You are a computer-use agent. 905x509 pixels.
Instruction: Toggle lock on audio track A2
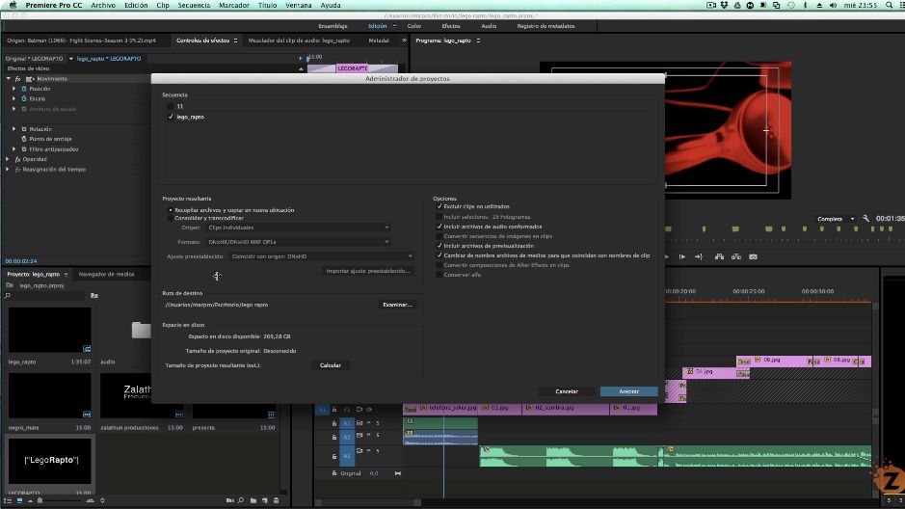coord(334,438)
